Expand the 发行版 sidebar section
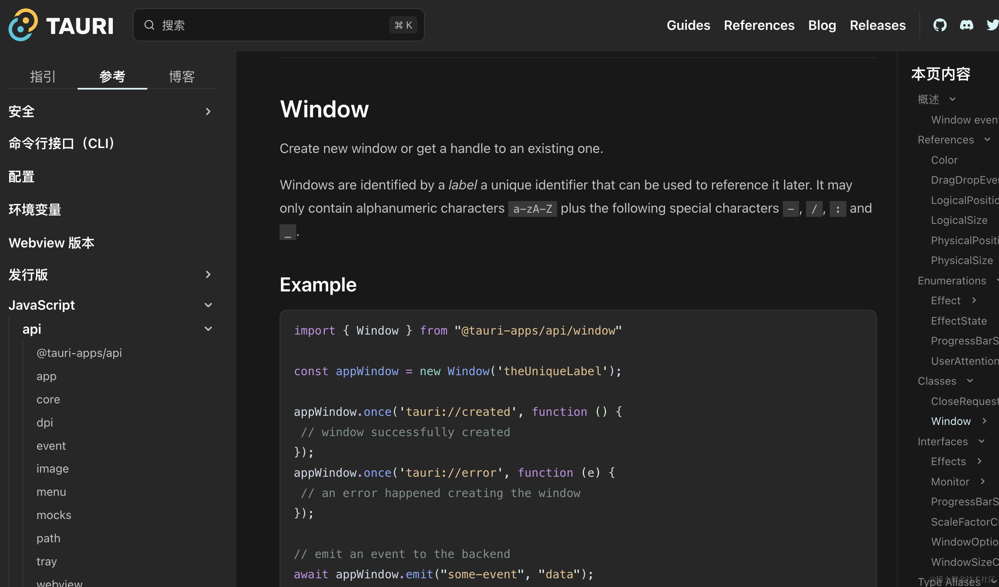 pyautogui.click(x=208, y=274)
